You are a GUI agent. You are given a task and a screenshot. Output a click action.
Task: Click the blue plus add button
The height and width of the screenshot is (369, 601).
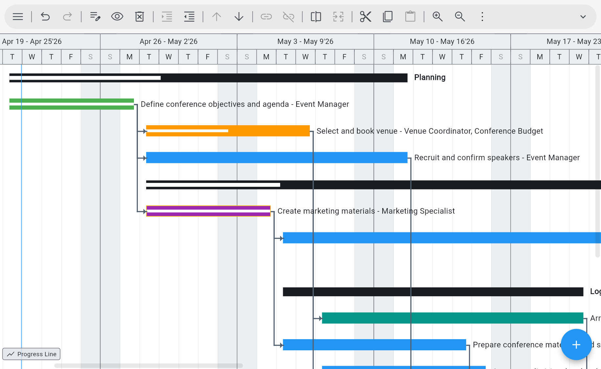576,345
